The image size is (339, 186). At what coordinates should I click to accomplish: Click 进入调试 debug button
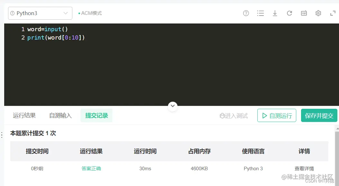234,116
